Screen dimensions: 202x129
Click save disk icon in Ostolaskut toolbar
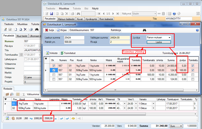52,14
